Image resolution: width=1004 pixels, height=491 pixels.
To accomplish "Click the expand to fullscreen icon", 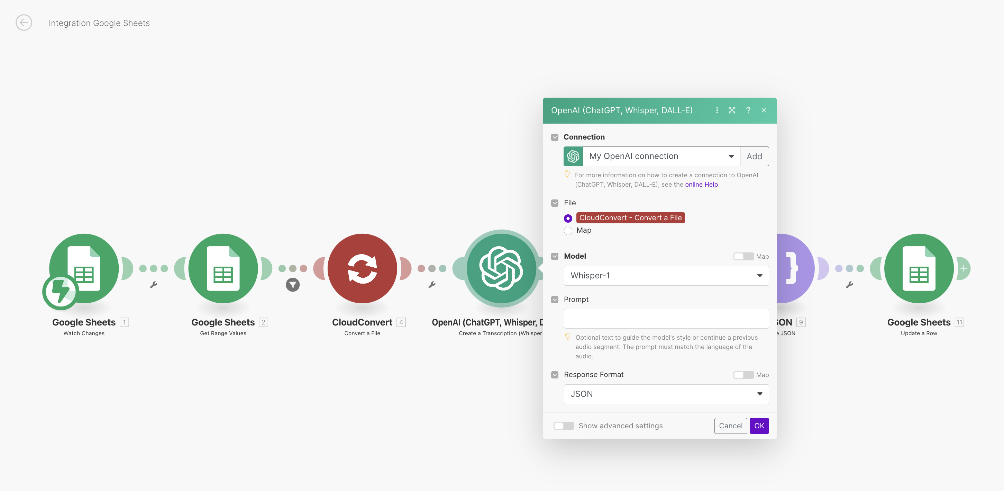I will [732, 110].
